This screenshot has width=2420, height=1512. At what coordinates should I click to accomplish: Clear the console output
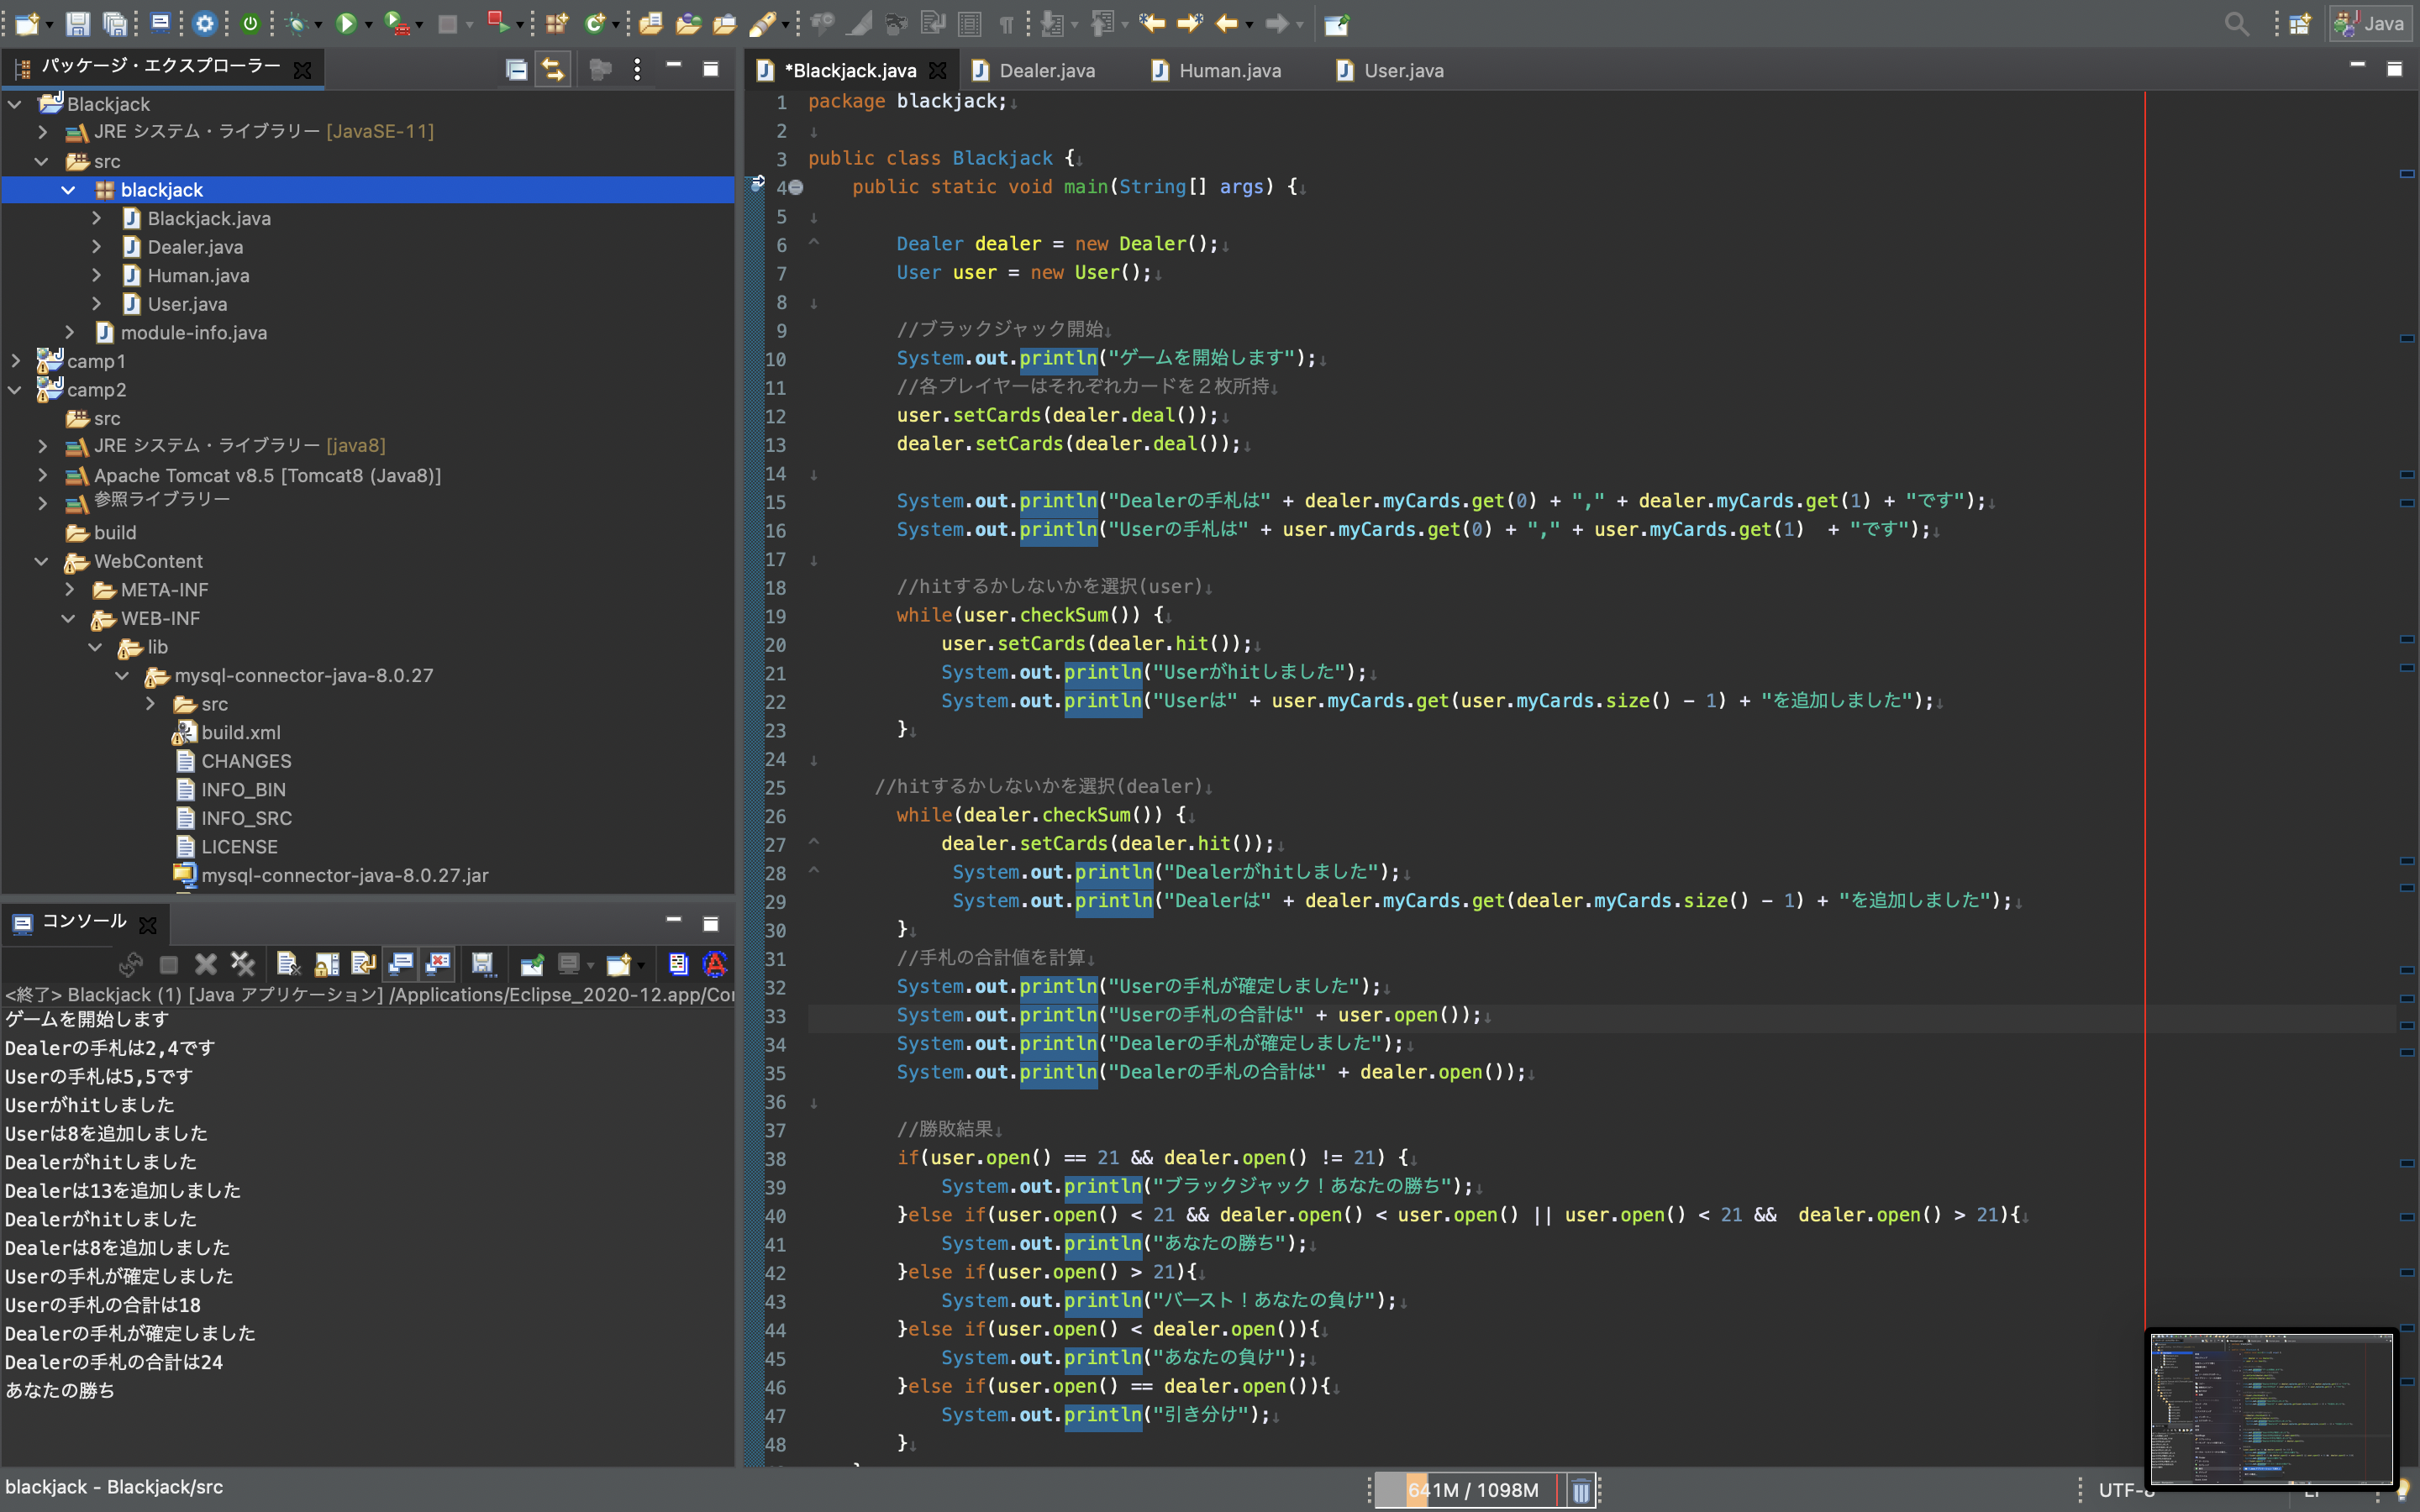click(x=288, y=964)
